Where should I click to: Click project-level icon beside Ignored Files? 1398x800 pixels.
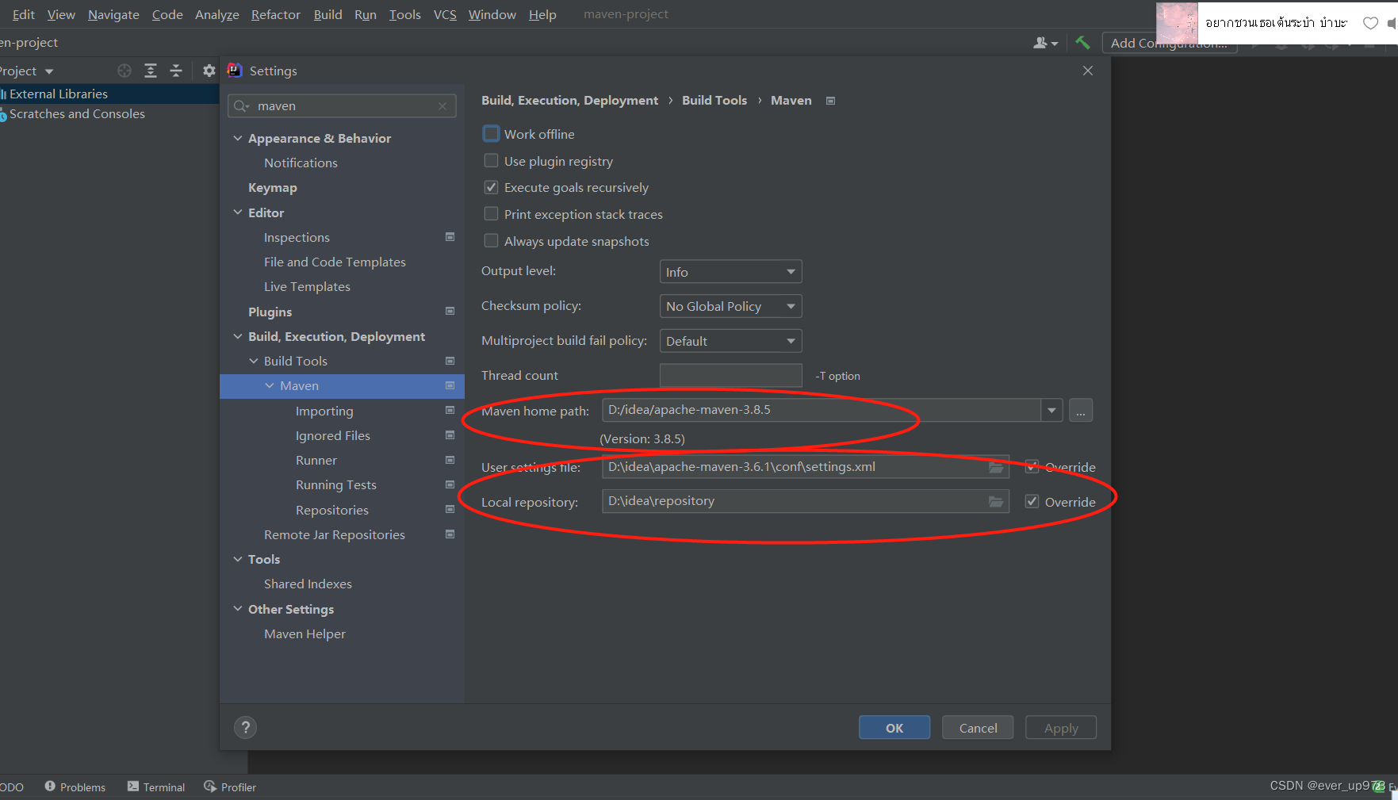coord(450,435)
